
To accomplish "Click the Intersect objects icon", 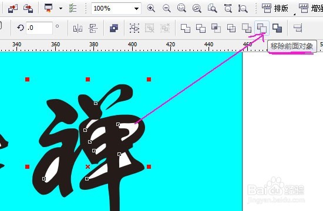I will pos(216,28).
